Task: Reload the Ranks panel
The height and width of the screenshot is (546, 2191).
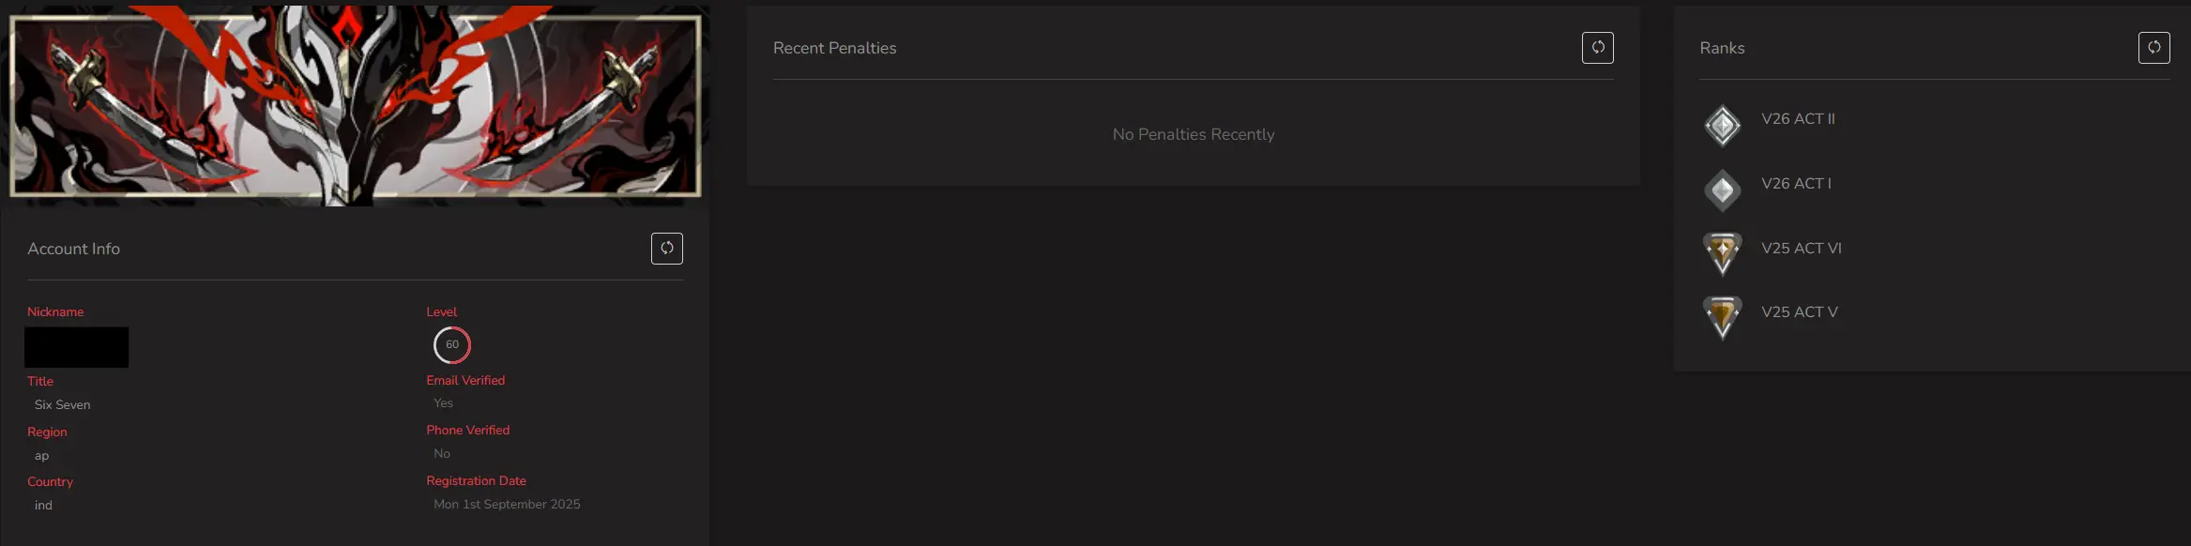Action: pyautogui.click(x=2153, y=48)
